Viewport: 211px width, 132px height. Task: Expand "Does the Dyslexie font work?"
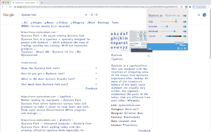coord(96,68)
